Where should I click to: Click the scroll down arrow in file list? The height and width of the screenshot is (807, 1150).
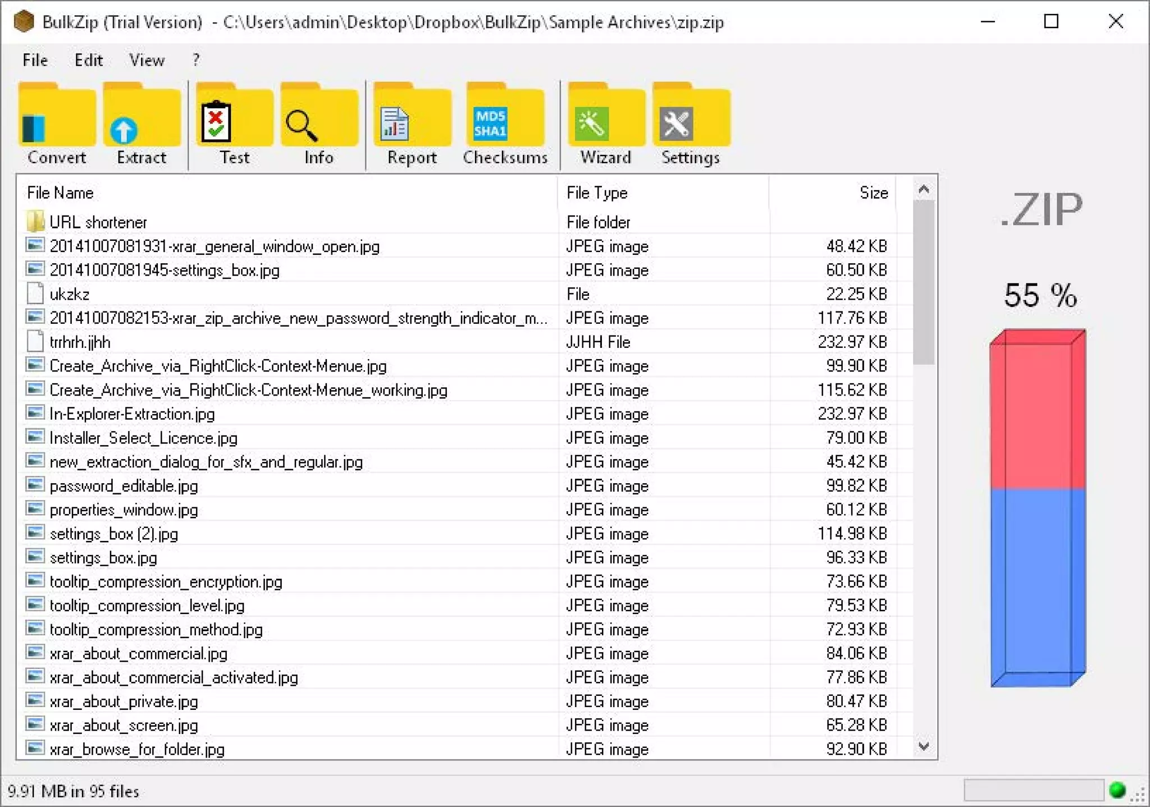tap(924, 746)
